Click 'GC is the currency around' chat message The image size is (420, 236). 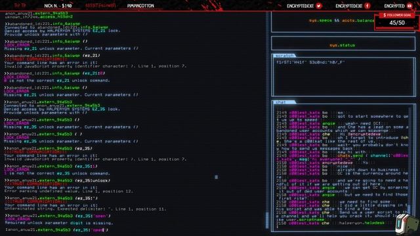(x=372, y=173)
